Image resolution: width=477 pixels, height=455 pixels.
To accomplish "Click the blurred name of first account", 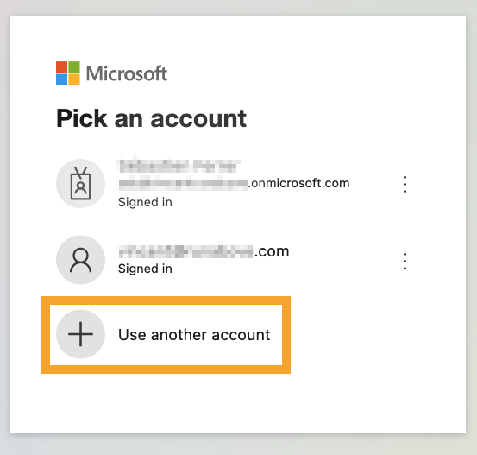I will coord(179,167).
